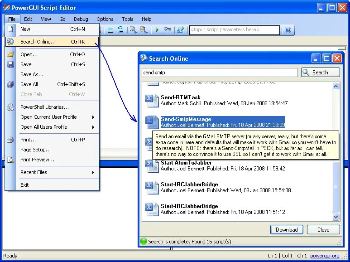Click the outdent lines toolbar icon
The height and width of the screenshot is (262, 350).
click(120, 30)
